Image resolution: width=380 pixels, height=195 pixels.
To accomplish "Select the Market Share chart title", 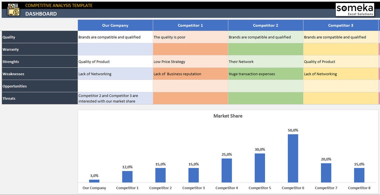I will (228, 116).
